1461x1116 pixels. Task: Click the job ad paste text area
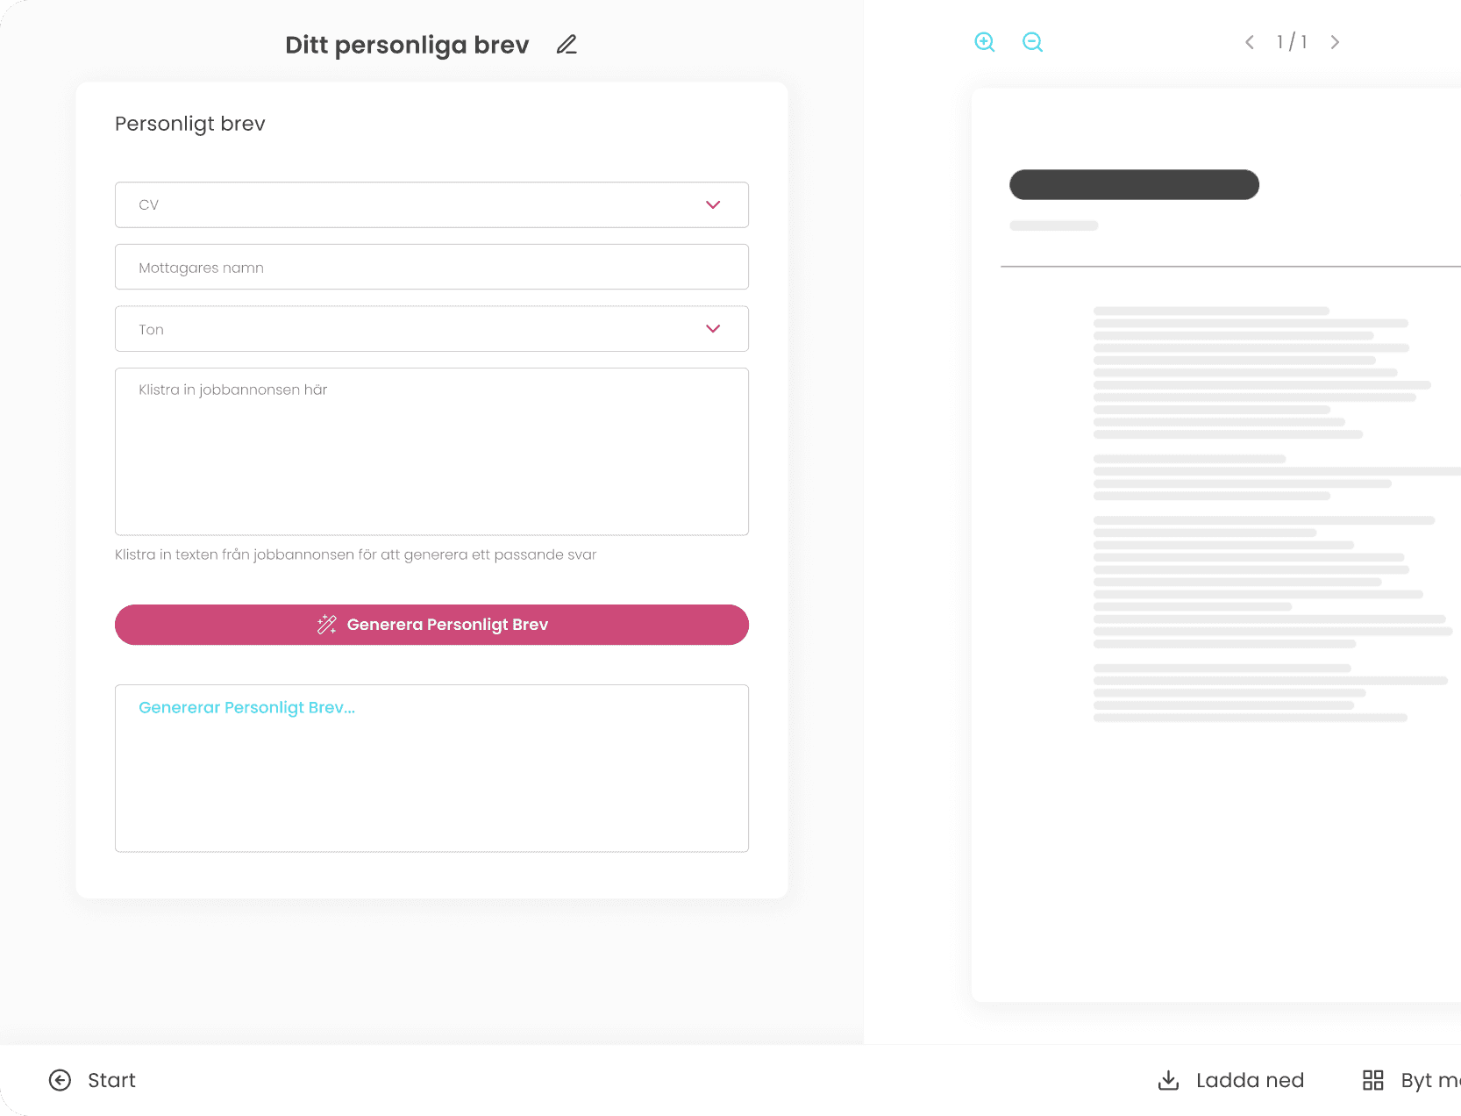[431, 451]
